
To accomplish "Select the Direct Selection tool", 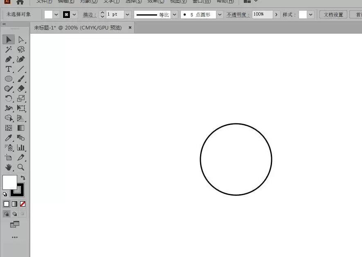I will point(21,40).
